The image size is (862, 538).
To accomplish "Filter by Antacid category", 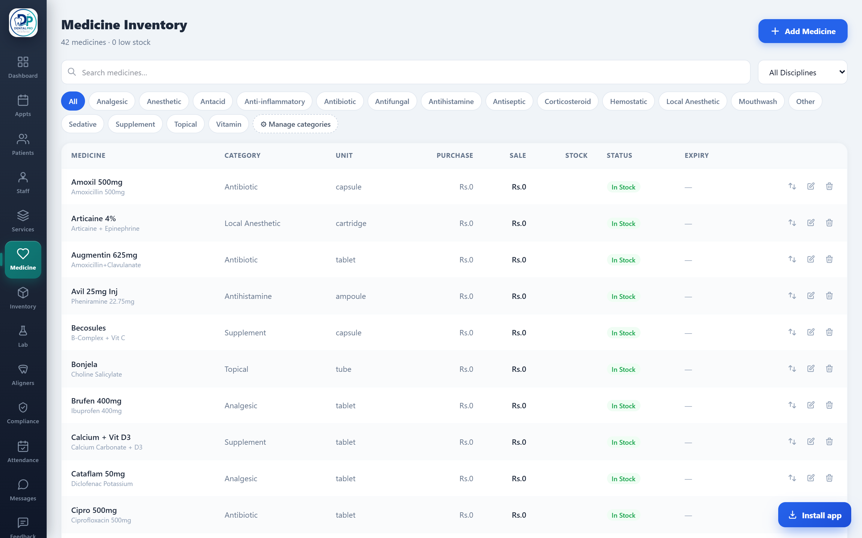I will click(213, 101).
